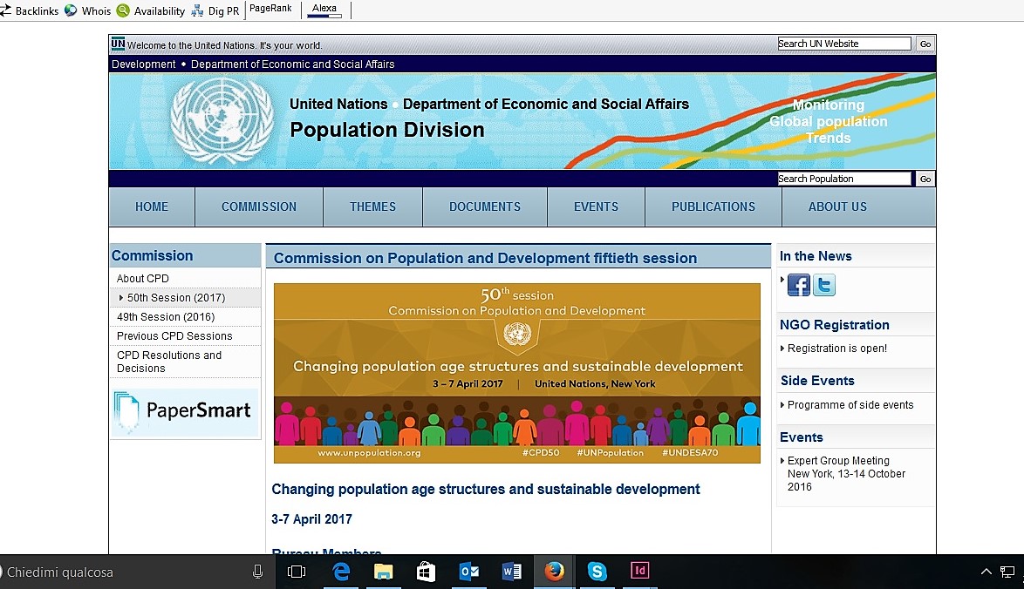Click the Events heading in the right sidebar
The height and width of the screenshot is (589, 1024).
802,437
